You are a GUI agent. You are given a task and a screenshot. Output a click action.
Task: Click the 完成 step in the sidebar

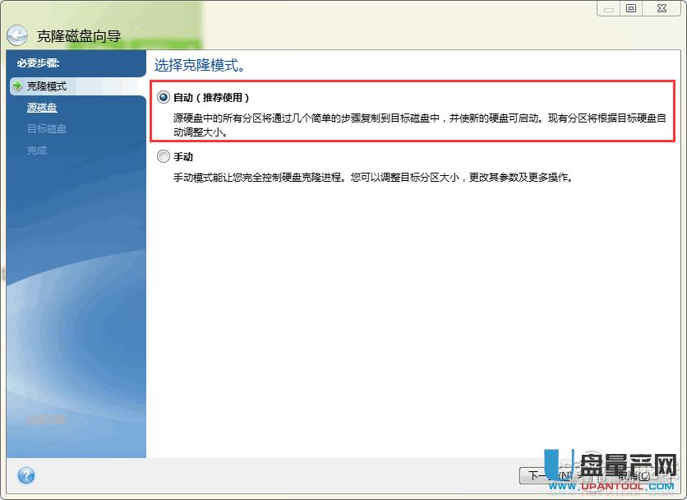tap(35, 150)
